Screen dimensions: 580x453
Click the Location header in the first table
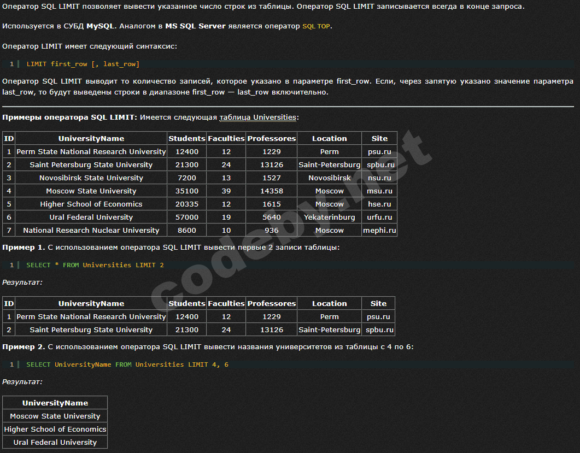tap(329, 138)
